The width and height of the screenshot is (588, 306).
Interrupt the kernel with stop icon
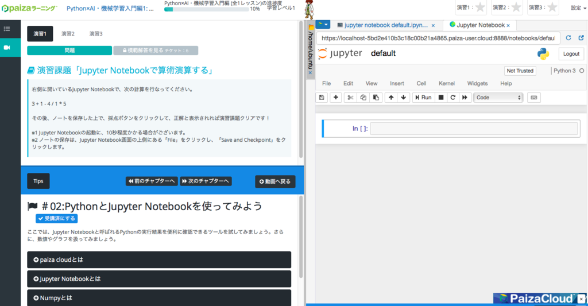pos(441,98)
